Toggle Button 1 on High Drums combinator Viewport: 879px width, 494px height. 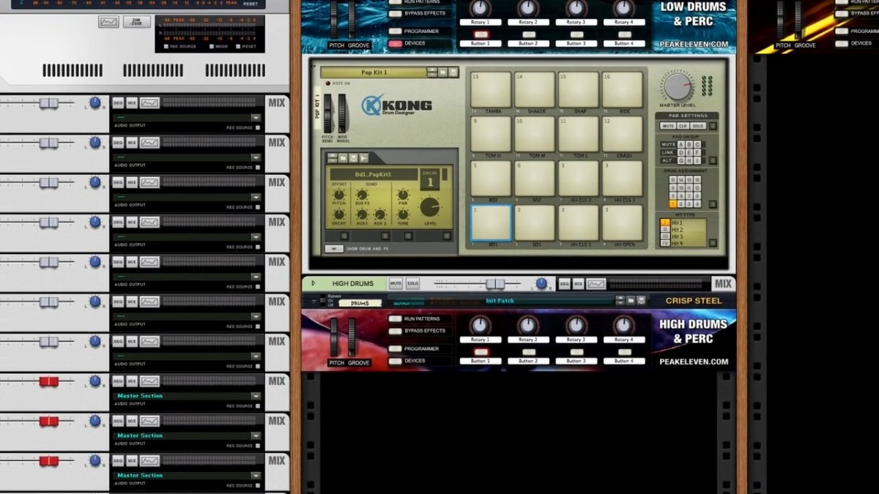click(x=481, y=352)
